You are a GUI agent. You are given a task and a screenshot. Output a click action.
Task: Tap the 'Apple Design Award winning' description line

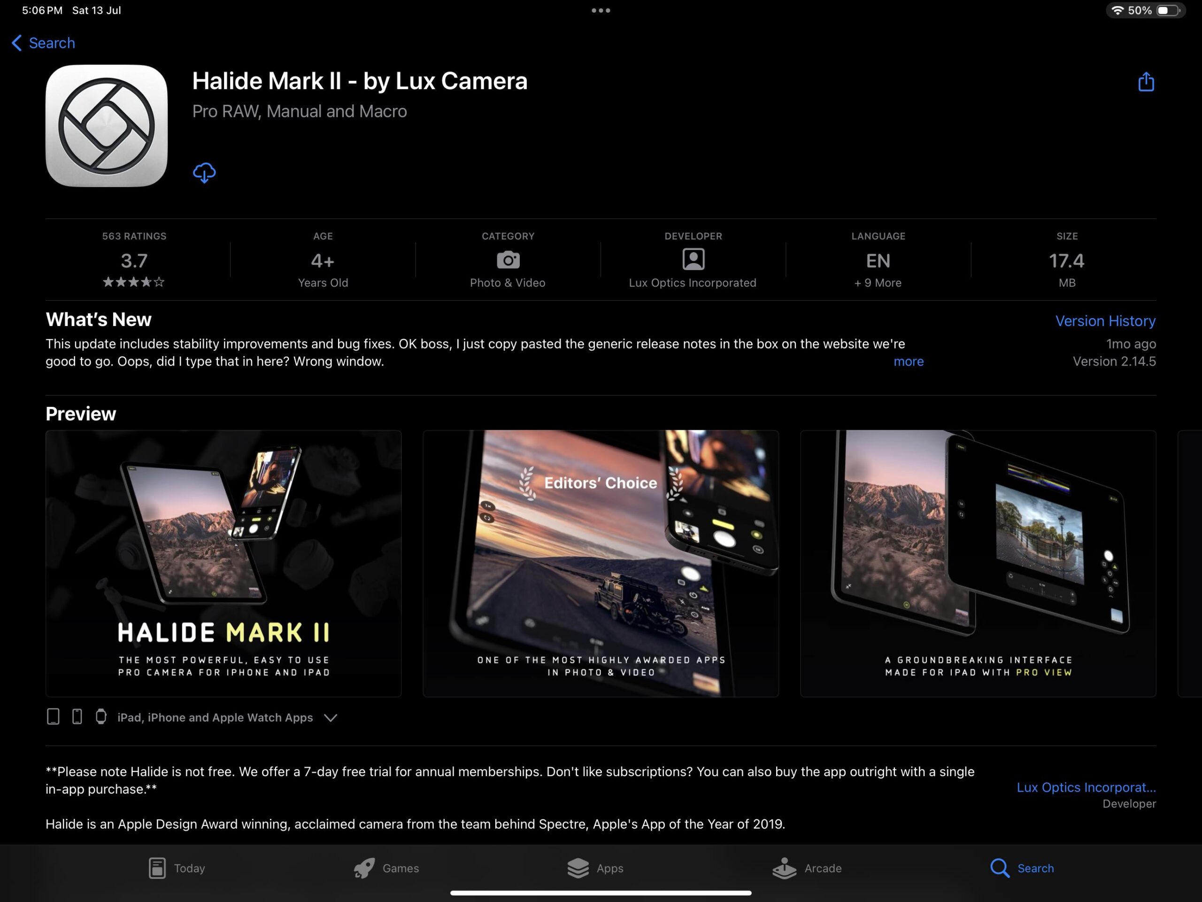tap(415, 824)
